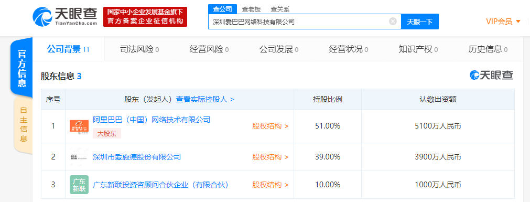Open the 司法风险 tab
This screenshot has width=530, height=202.
(139, 49)
